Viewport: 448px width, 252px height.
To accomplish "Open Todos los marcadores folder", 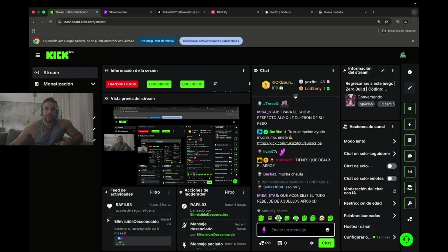I will [x=399, y=31].
